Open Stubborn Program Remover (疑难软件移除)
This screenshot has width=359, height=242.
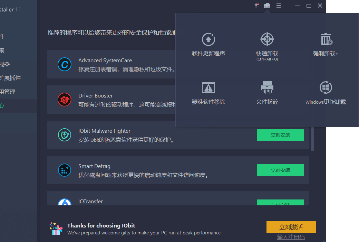click(x=208, y=93)
